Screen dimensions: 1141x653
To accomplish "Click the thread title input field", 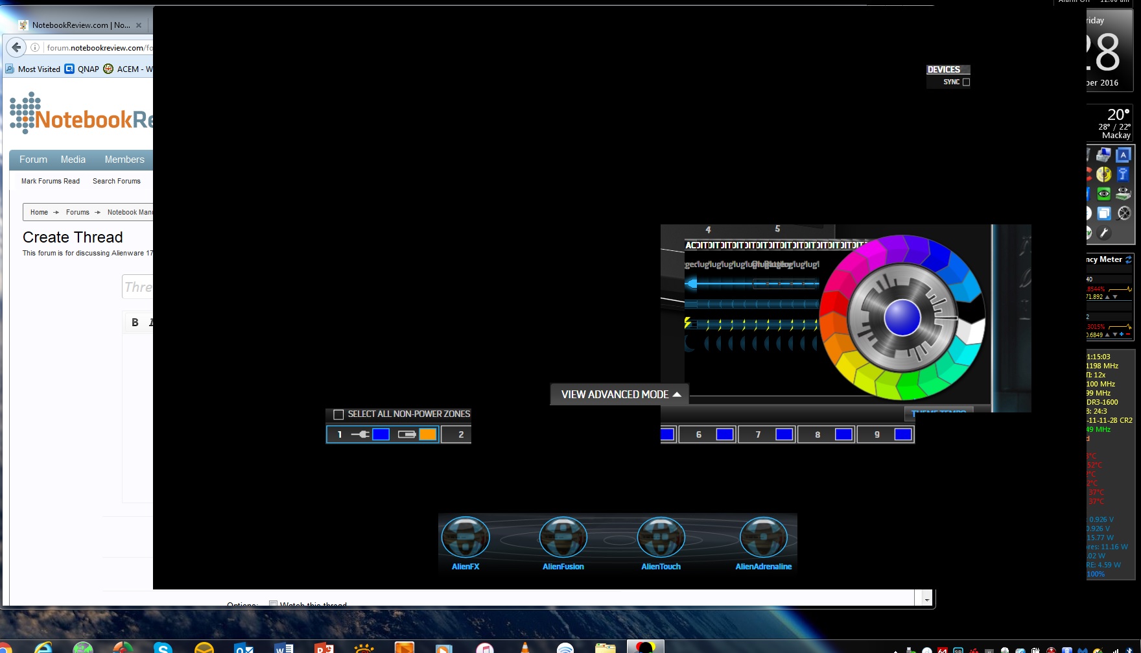I will coord(138,287).
